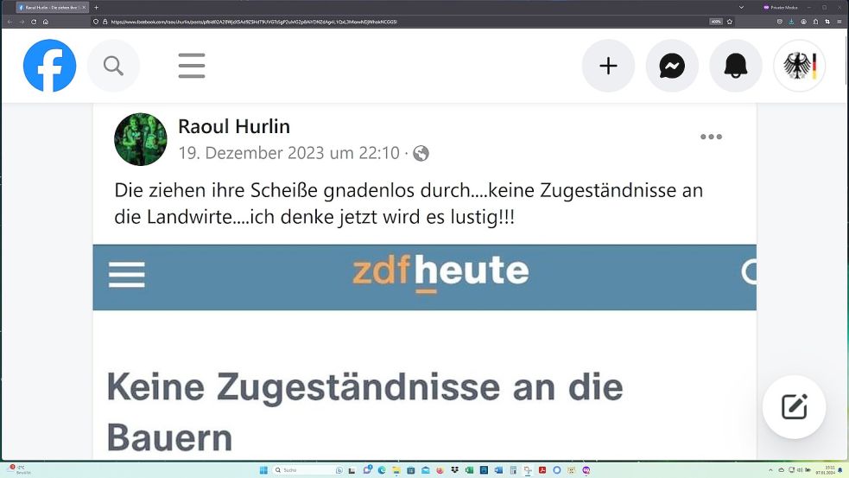Show notifications via the bell icon
849x478 pixels.
(736, 66)
